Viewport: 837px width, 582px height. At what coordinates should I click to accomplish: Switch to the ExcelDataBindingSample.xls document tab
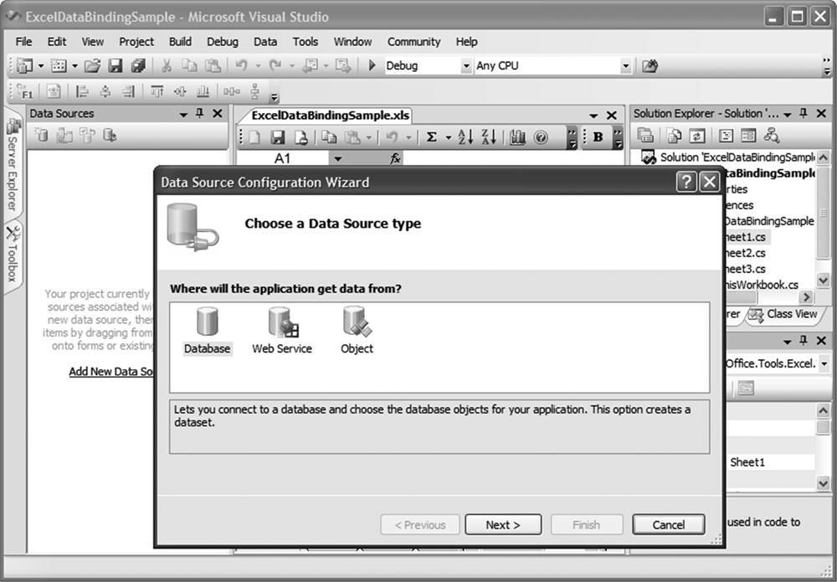click(x=331, y=116)
